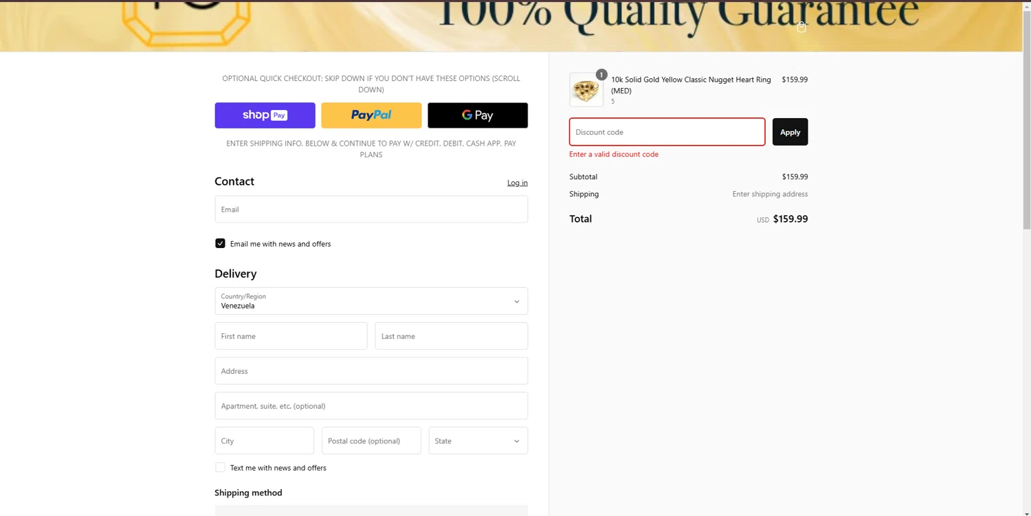Click the Discount code field

point(667,132)
